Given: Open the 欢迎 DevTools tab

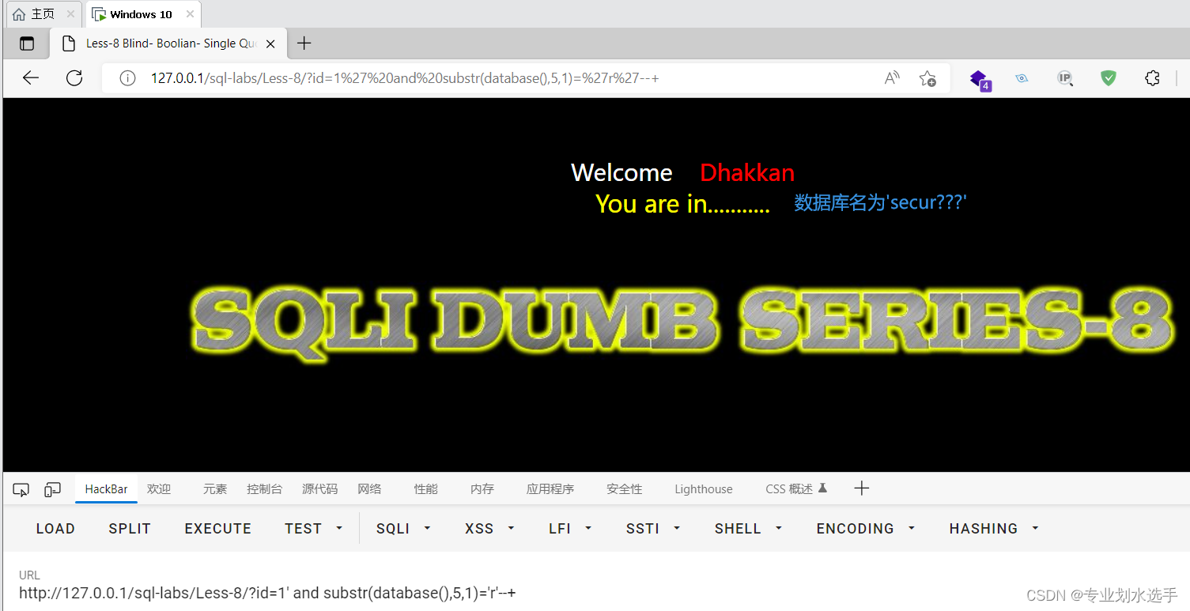Looking at the screenshot, I should click(159, 489).
